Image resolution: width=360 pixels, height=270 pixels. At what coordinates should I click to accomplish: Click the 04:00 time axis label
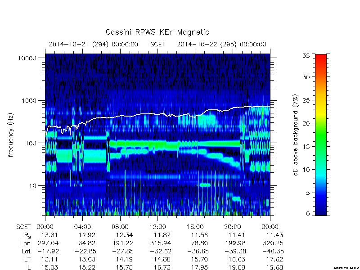point(82,227)
